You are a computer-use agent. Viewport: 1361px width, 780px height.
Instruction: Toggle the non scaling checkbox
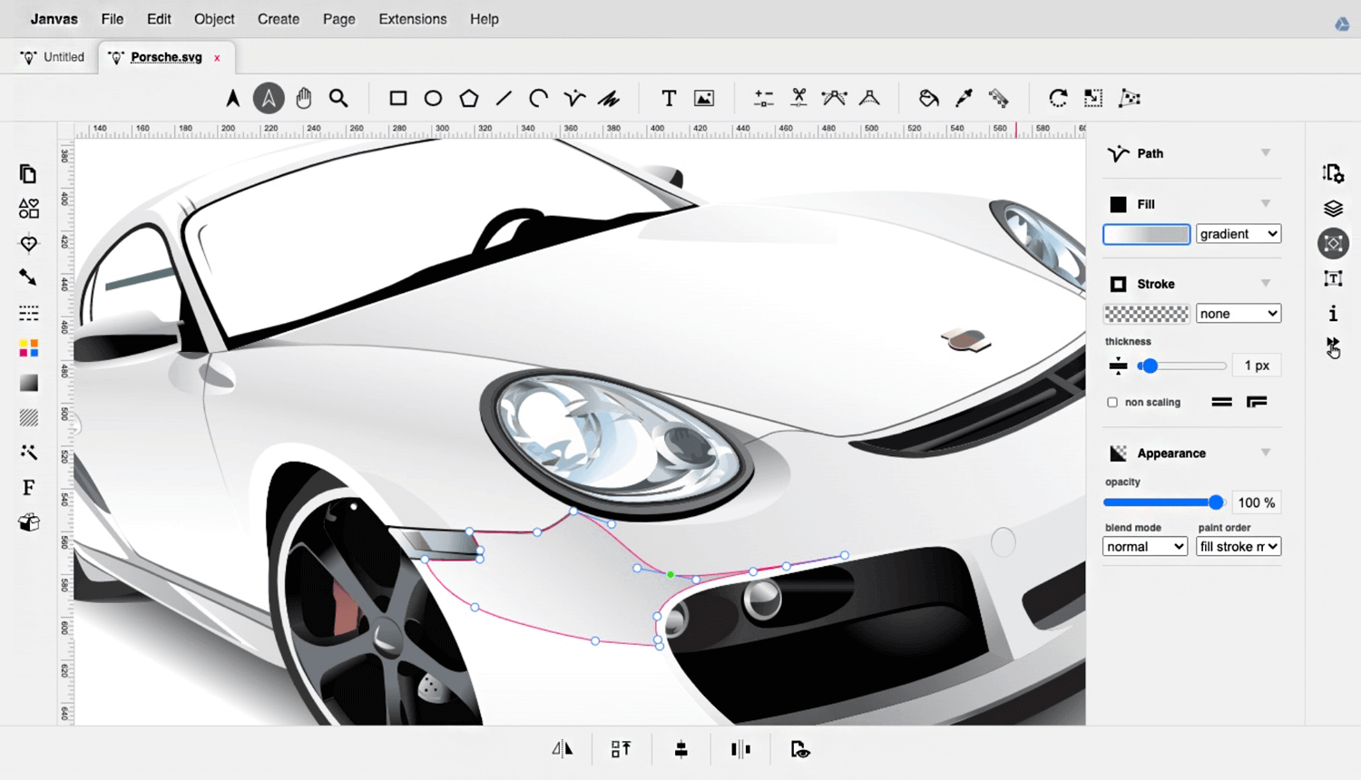tap(1112, 402)
